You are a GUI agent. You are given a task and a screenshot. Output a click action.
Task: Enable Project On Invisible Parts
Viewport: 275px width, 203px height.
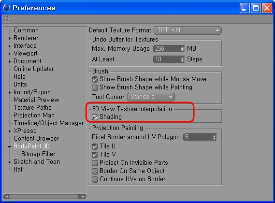point(95,163)
